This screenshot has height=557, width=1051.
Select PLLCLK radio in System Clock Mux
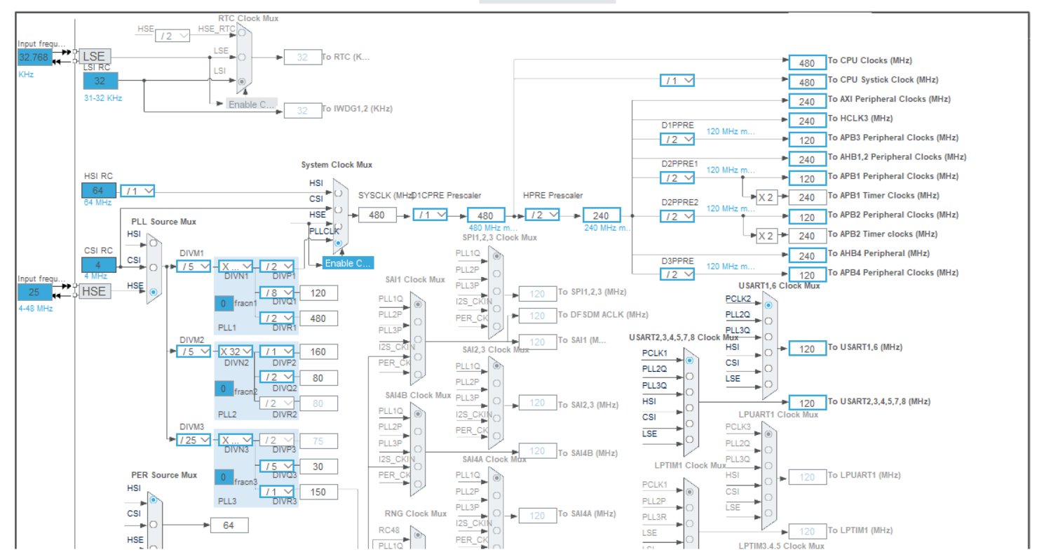tap(338, 243)
